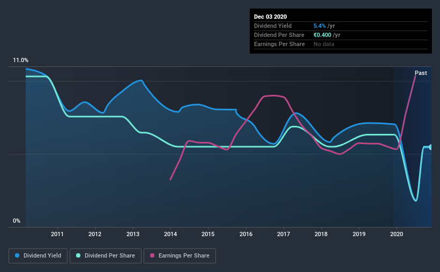Select the 2019 x-axis label
Screen dimensions: 440x272
(359, 234)
